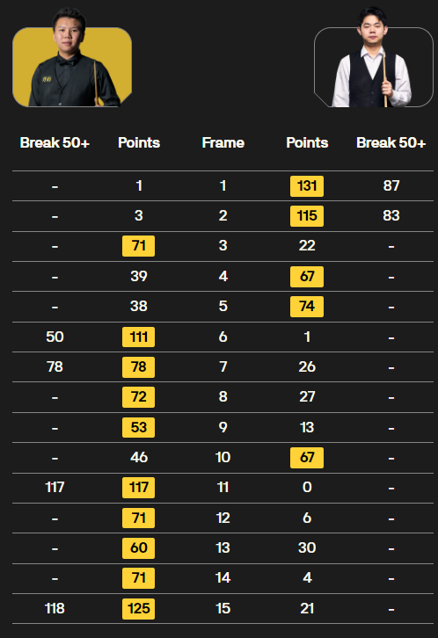This screenshot has height=638, width=438.
Task: Select the Frame column header
Action: pos(223,143)
